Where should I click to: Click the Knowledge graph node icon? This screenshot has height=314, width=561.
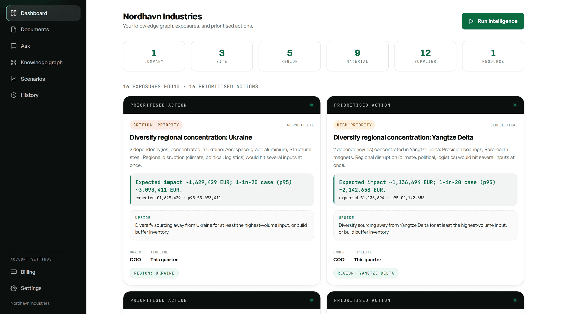point(14,62)
